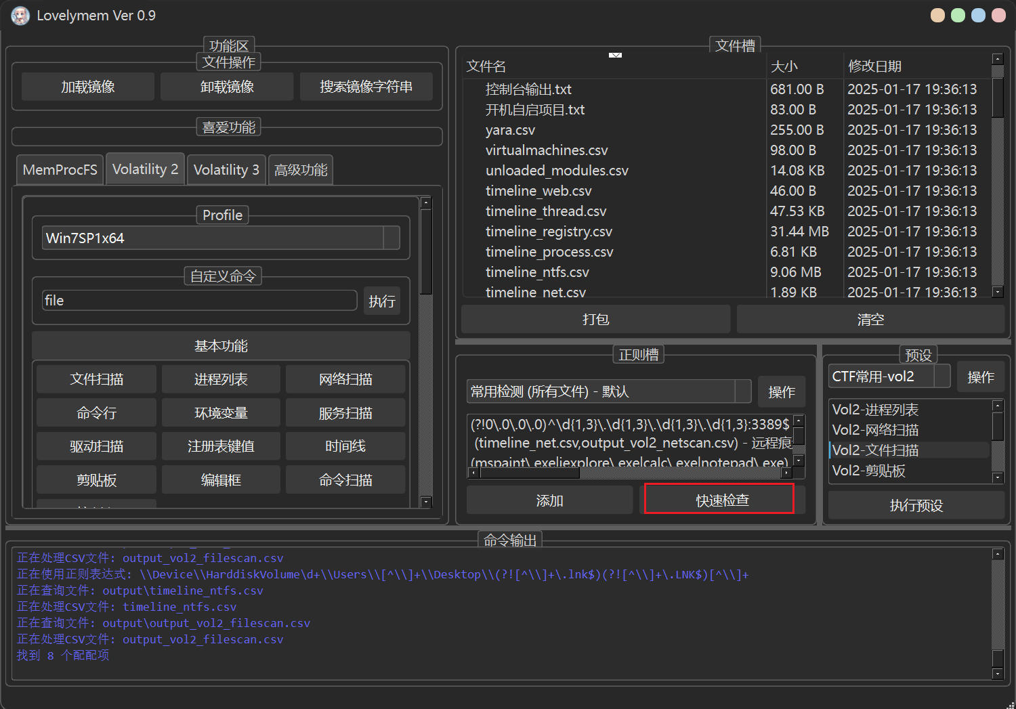
Task: Click 搜索镜像字符串 button
Action: (x=366, y=87)
